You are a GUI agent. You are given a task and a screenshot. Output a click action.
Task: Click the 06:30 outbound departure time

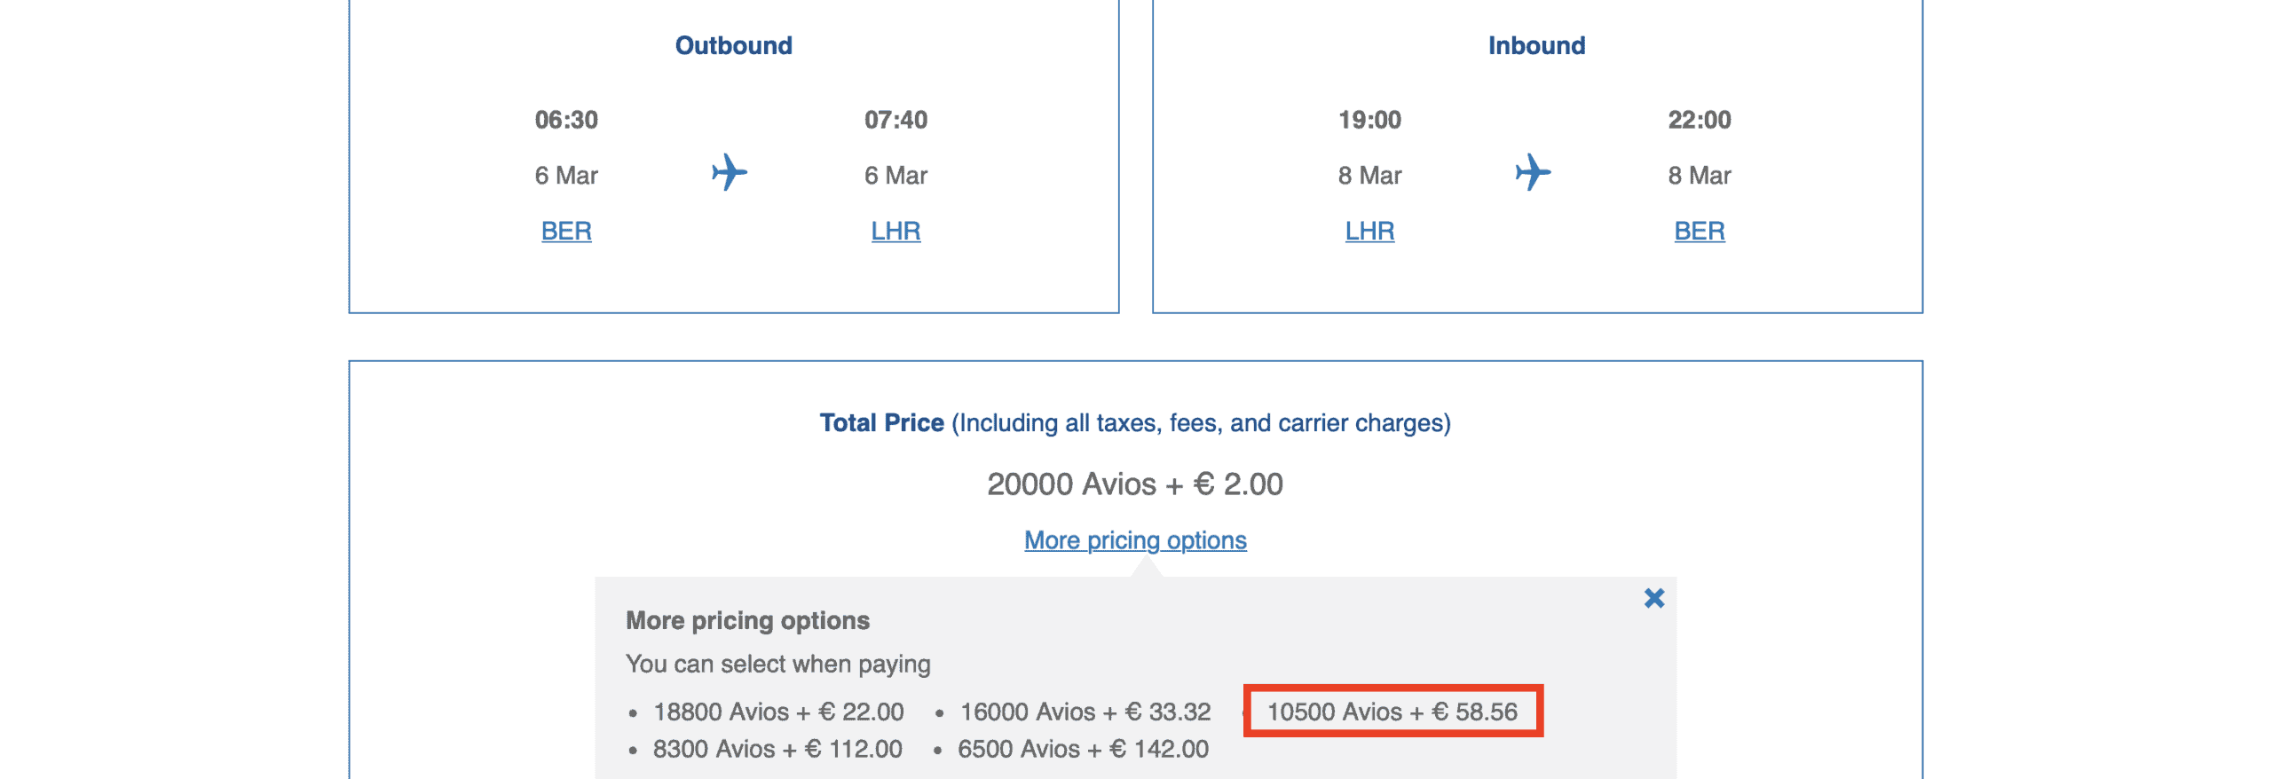[x=566, y=120]
